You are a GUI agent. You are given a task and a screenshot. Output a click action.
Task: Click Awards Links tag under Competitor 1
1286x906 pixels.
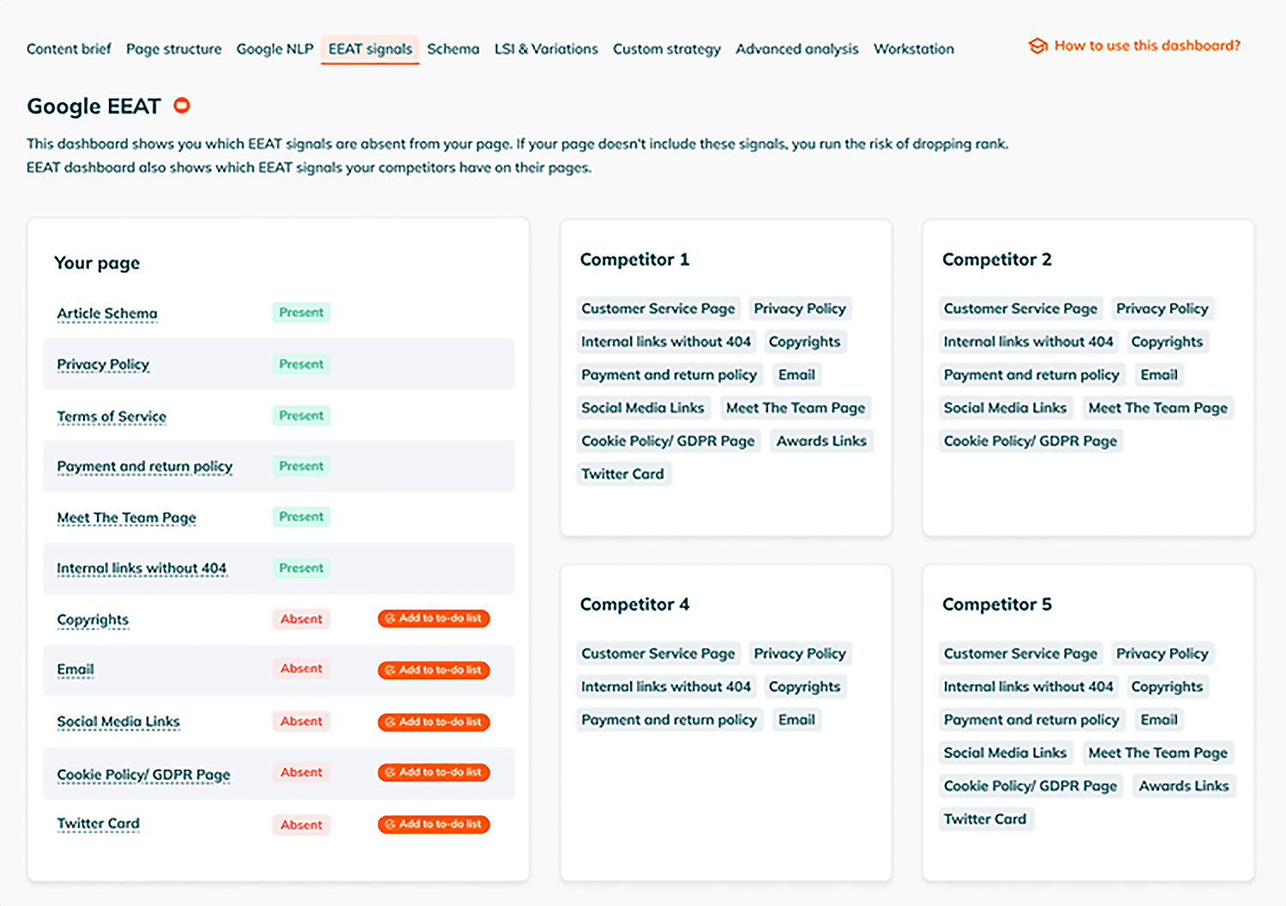[821, 441]
